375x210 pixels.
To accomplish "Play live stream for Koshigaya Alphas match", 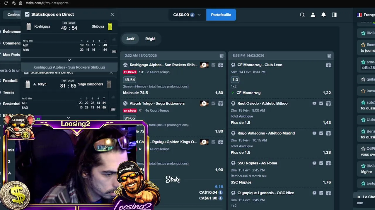I will click(x=204, y=65).
